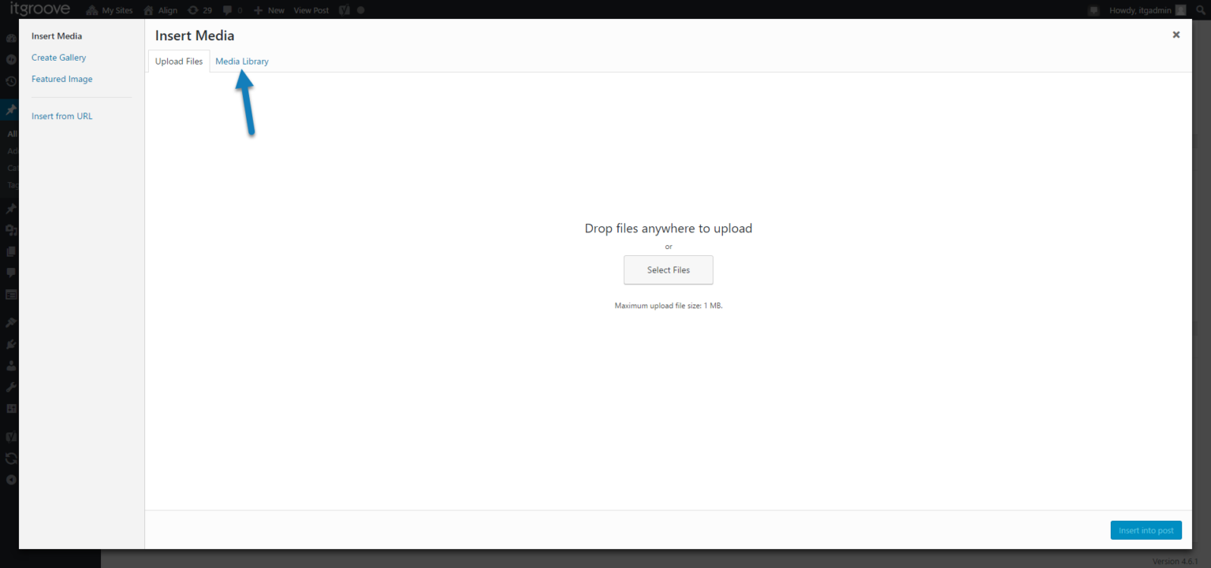
Task: Click the Select Files button
Action: click(668, 269)
